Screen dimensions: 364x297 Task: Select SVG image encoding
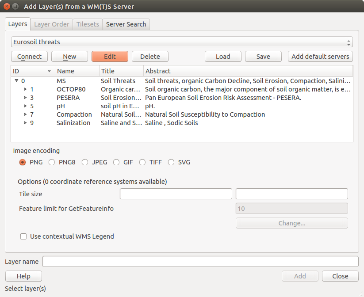171,162
